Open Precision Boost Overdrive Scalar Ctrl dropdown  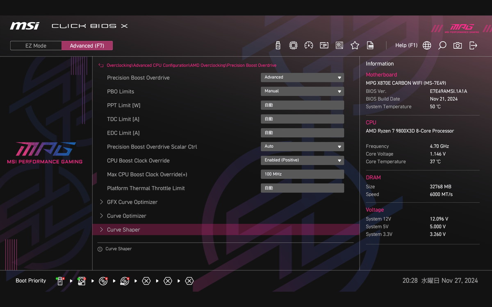302,147
